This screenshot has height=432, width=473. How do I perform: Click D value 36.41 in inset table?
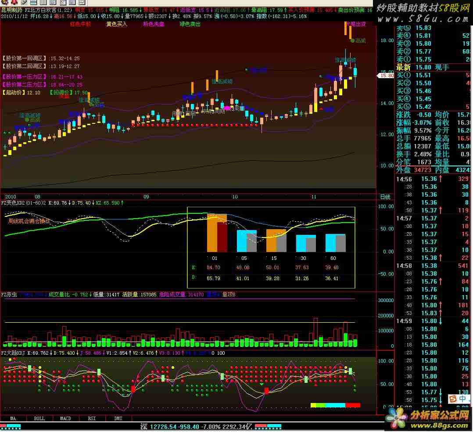(x=332, y=278)
